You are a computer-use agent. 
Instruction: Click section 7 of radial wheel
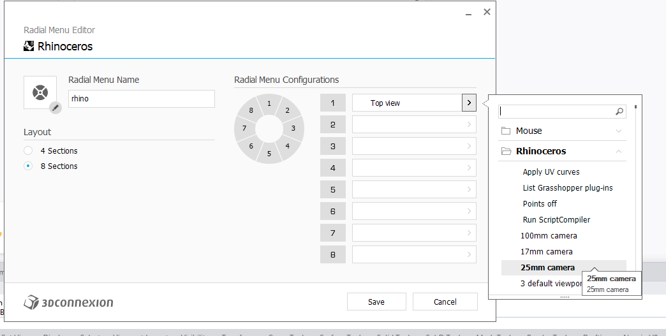pos(244,128)
